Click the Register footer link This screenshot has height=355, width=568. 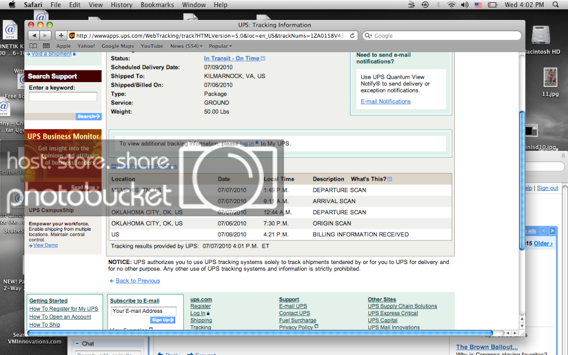(x=200, y=306)
